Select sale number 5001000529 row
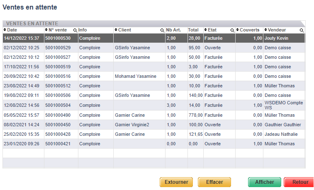The height and width of the screenshot is (190, 314). (58, 48)
